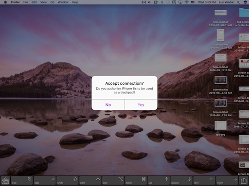
Task: Click the AirPlay display icon in menu bar
Action: [180, 2]
